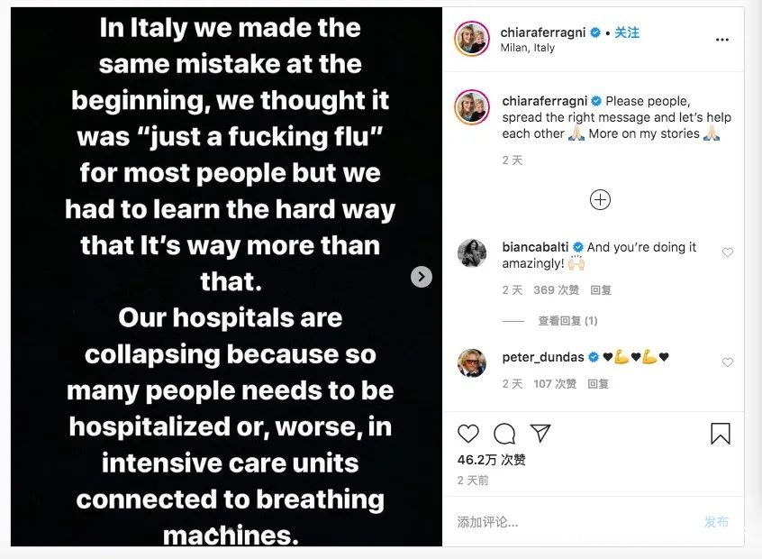This screenshot has width=762, height=559.
Task: Expand view replies under biancabalti comment
Action: tap(567, 321)
